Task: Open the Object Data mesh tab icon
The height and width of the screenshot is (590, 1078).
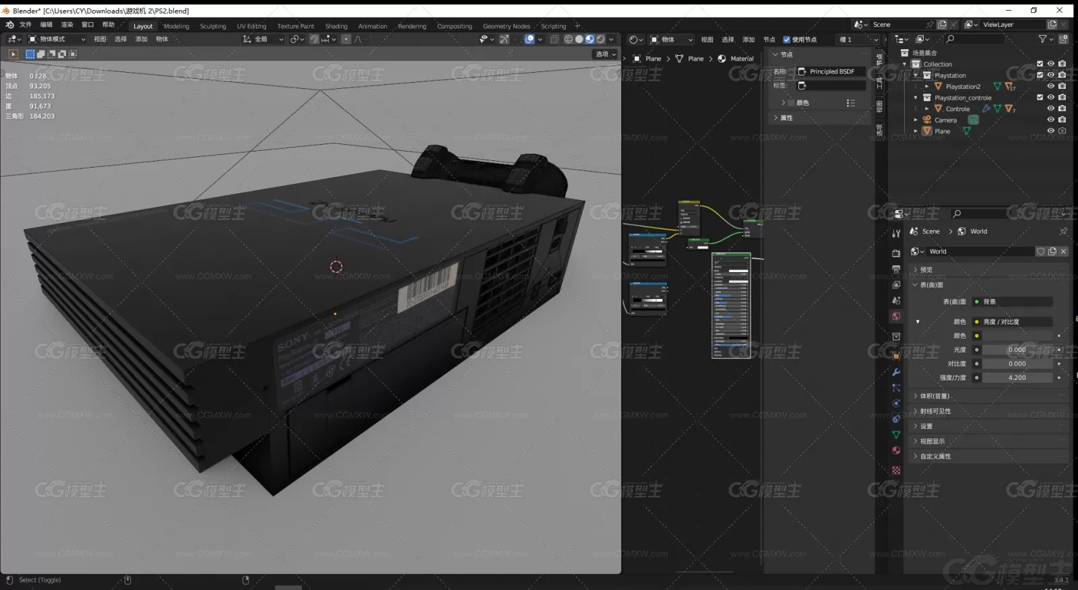Action: pos(896,434)
